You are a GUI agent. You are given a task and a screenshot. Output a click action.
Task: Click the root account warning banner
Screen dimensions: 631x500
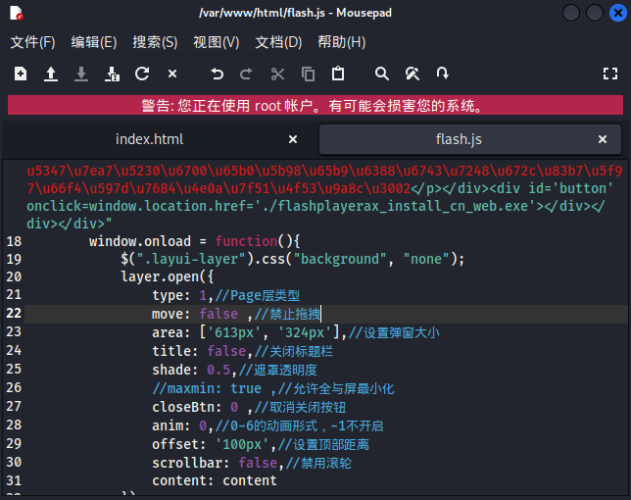point(315,106)
